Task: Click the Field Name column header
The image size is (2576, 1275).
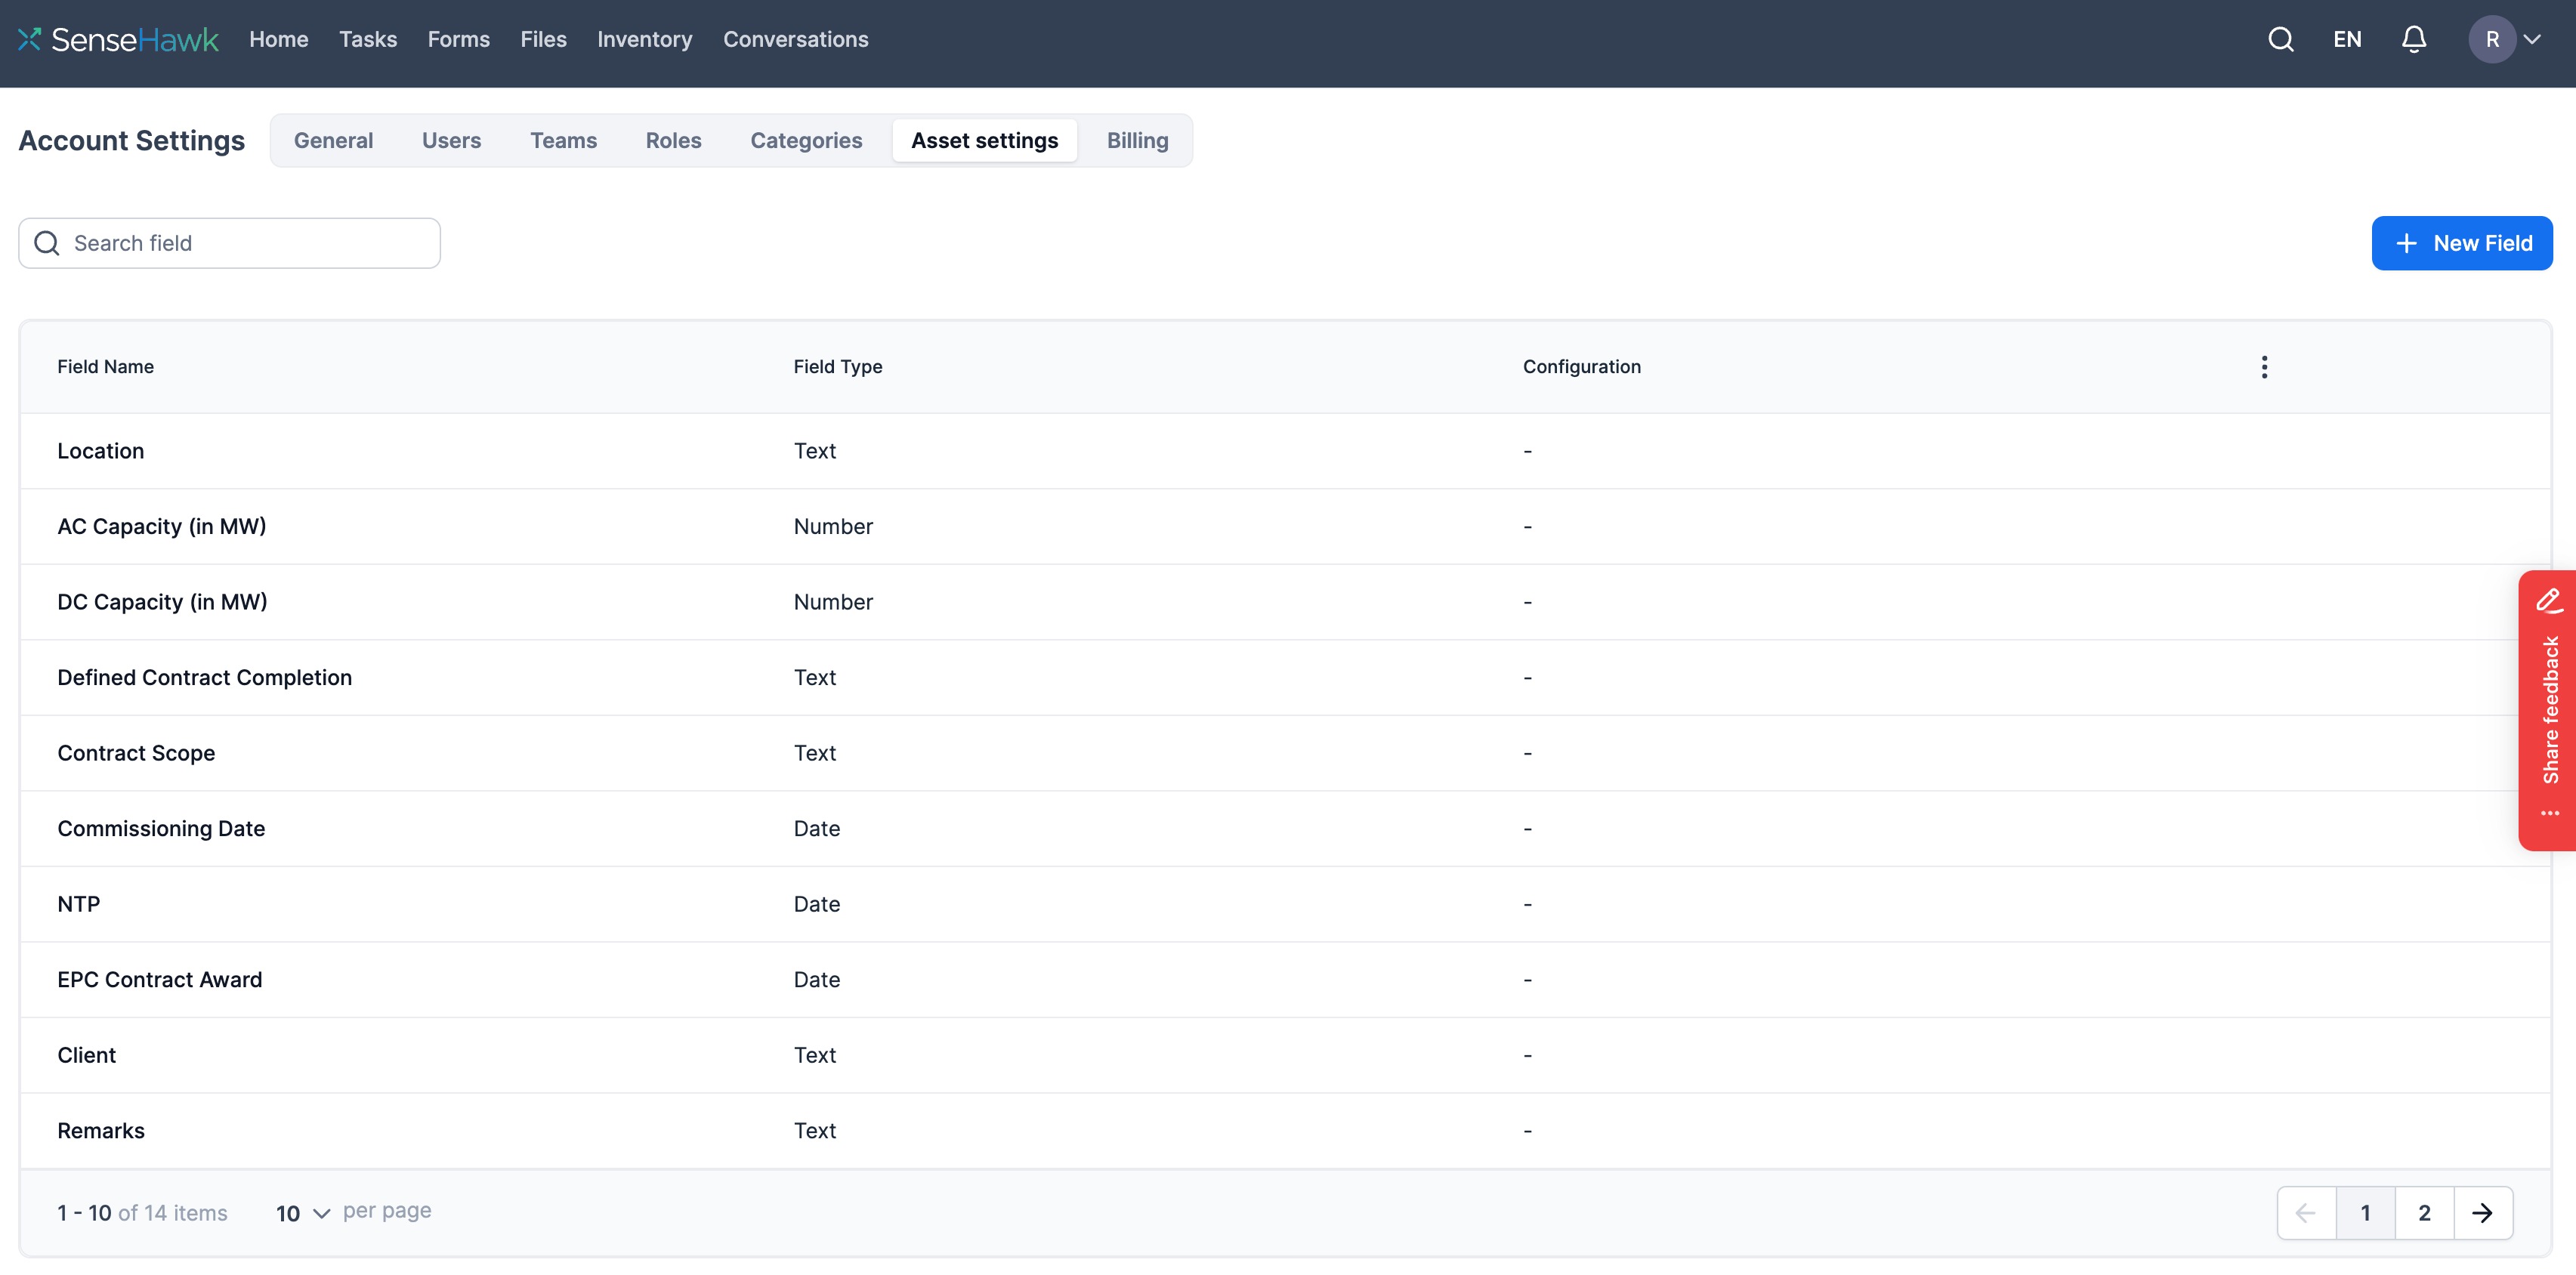Action: (105, 367)
